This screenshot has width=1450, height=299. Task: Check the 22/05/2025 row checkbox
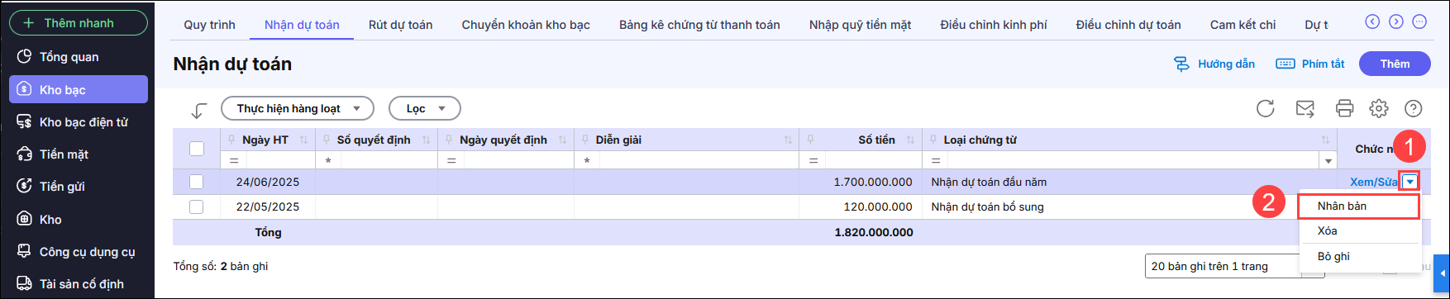point(196,206)
